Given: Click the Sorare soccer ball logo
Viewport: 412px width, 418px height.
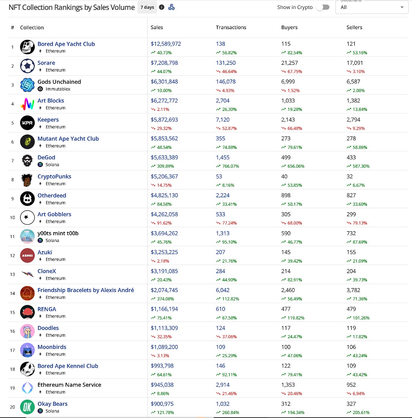Looking at the screenshot, I should [x=27, y=66].
